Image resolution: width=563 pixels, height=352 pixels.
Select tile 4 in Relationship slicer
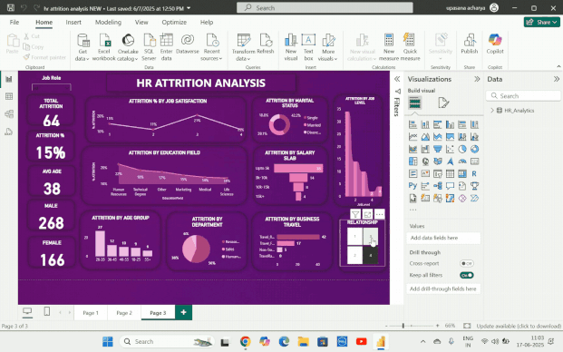pos(371,255)
